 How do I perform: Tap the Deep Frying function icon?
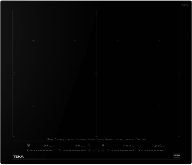(56, 139)
